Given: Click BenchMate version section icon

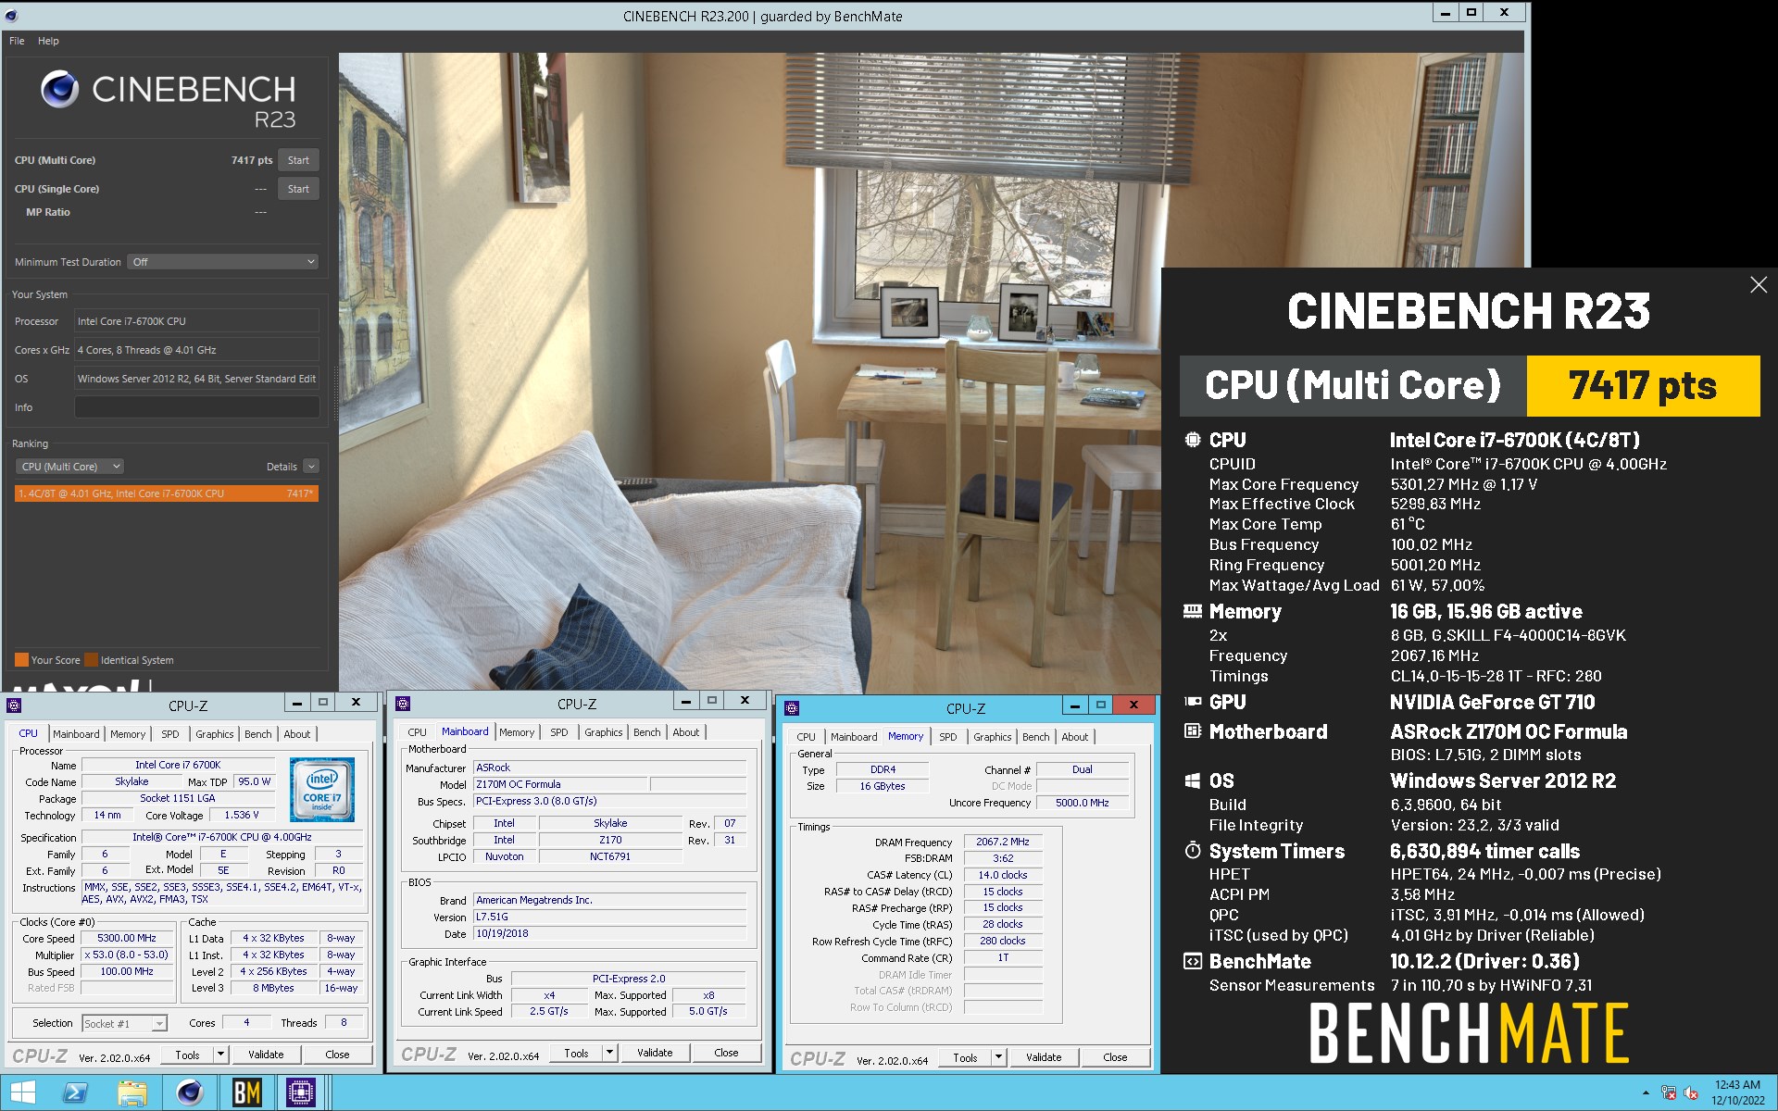Looking at the screenshot, I should click(x=1193, y=961).
